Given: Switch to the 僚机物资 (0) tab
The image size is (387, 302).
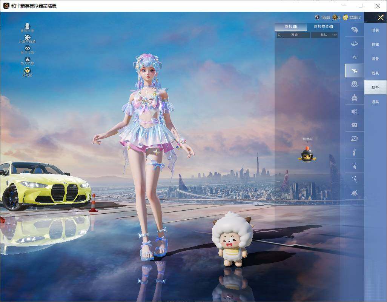Looking at the screenshot, I should click(323, 26).
